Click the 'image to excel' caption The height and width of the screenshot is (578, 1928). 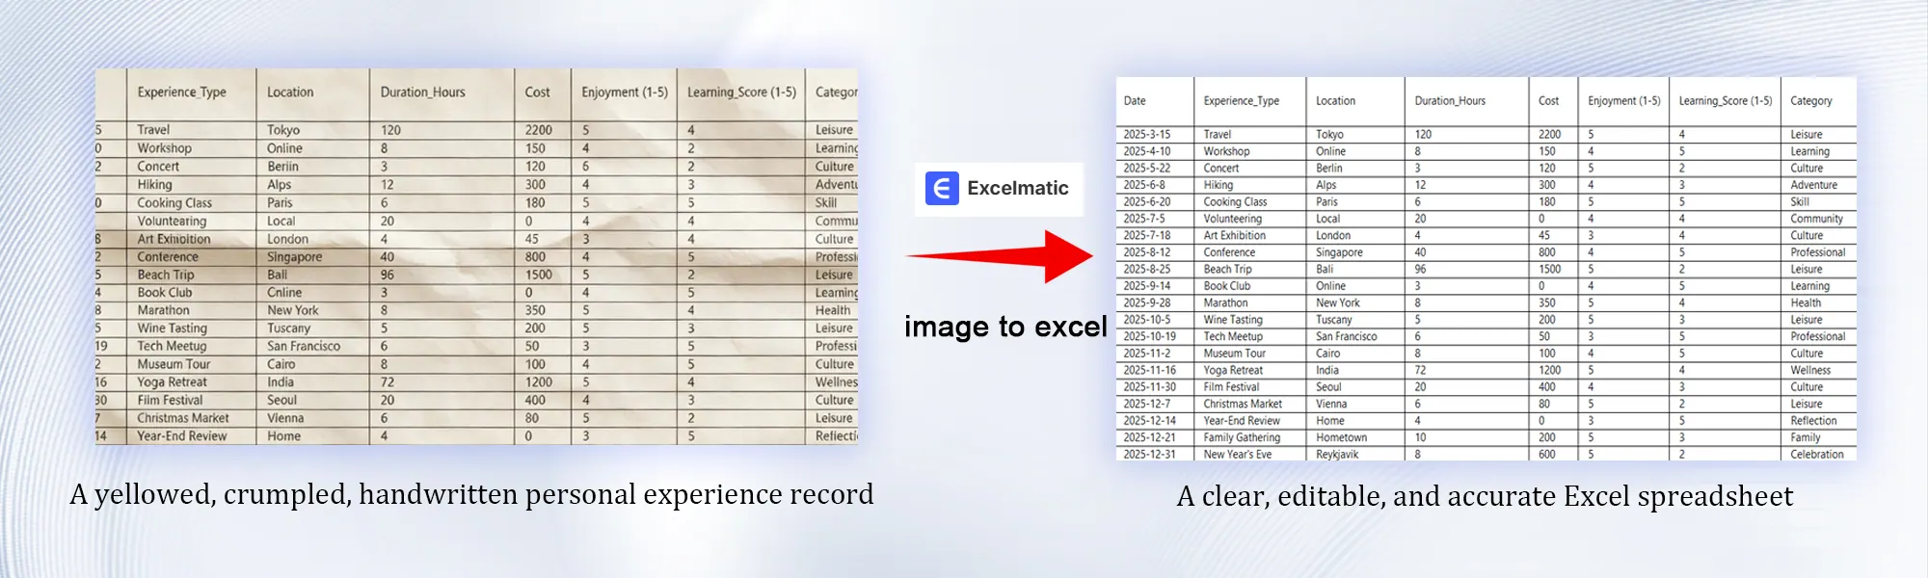[1005, 328]
